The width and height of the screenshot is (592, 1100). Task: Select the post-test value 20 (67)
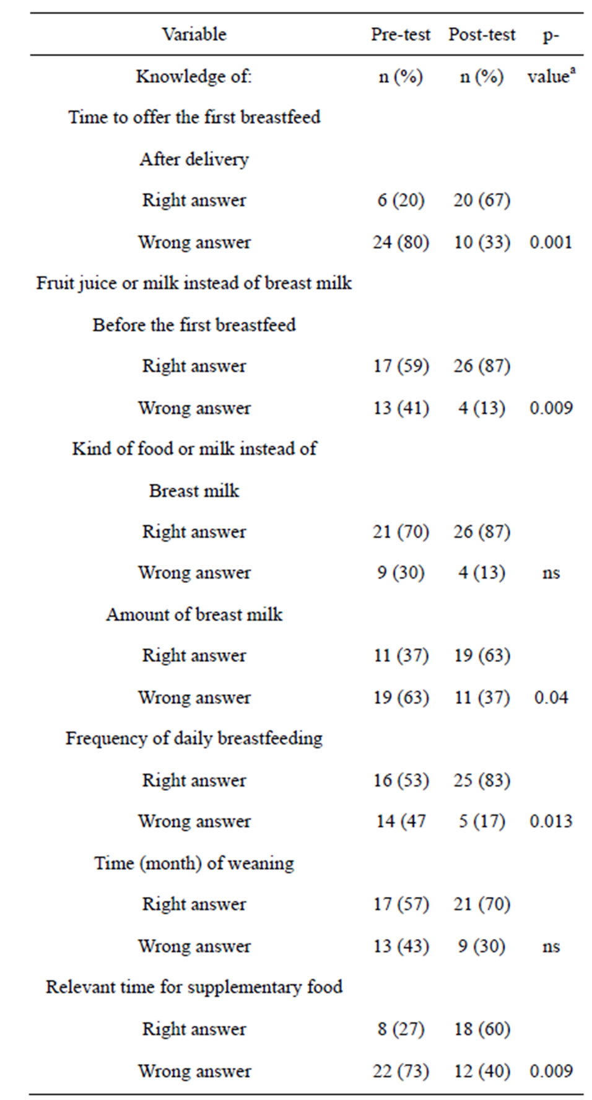point(482,200)
